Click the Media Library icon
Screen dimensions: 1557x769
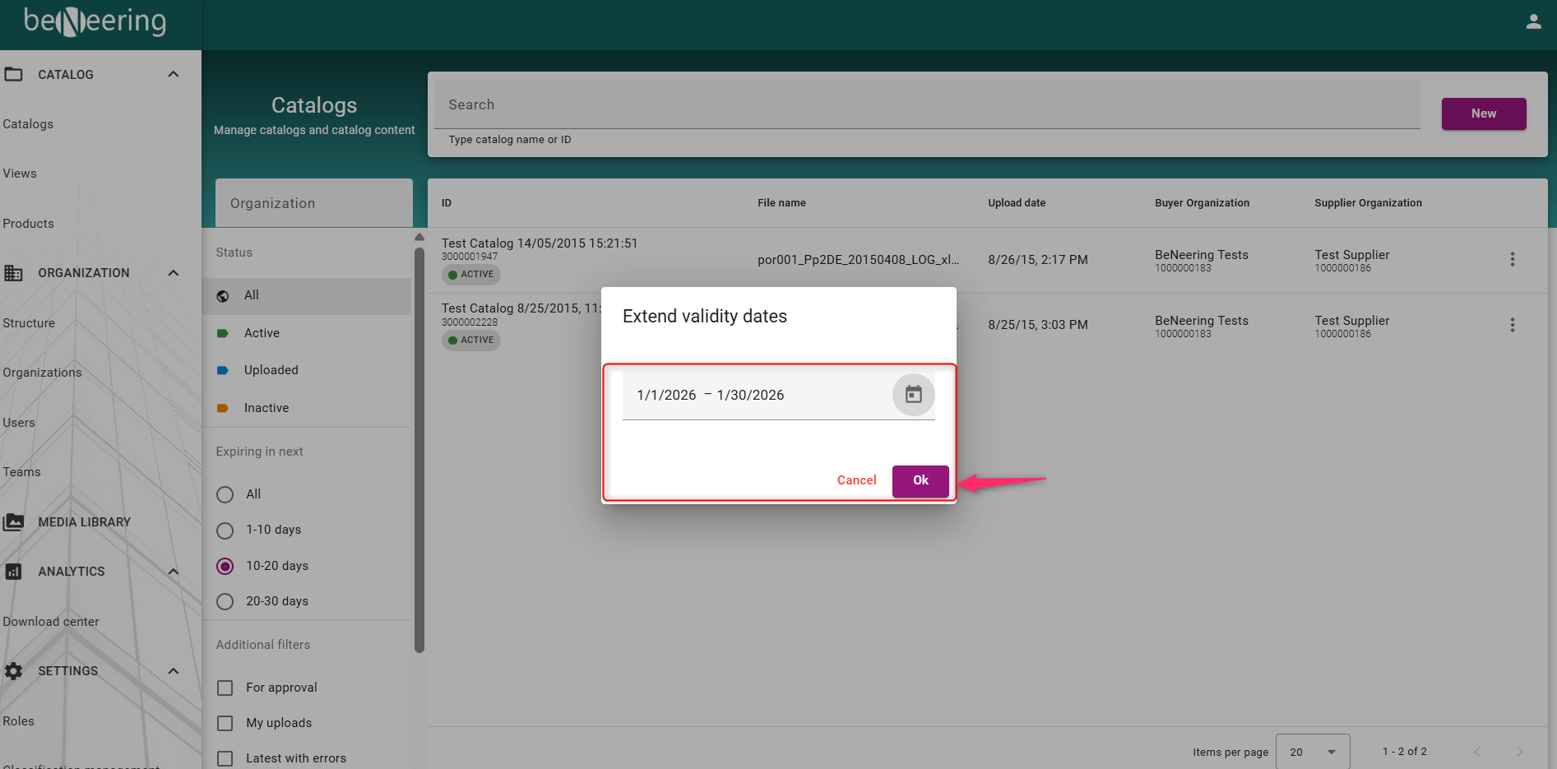(14, 522)
